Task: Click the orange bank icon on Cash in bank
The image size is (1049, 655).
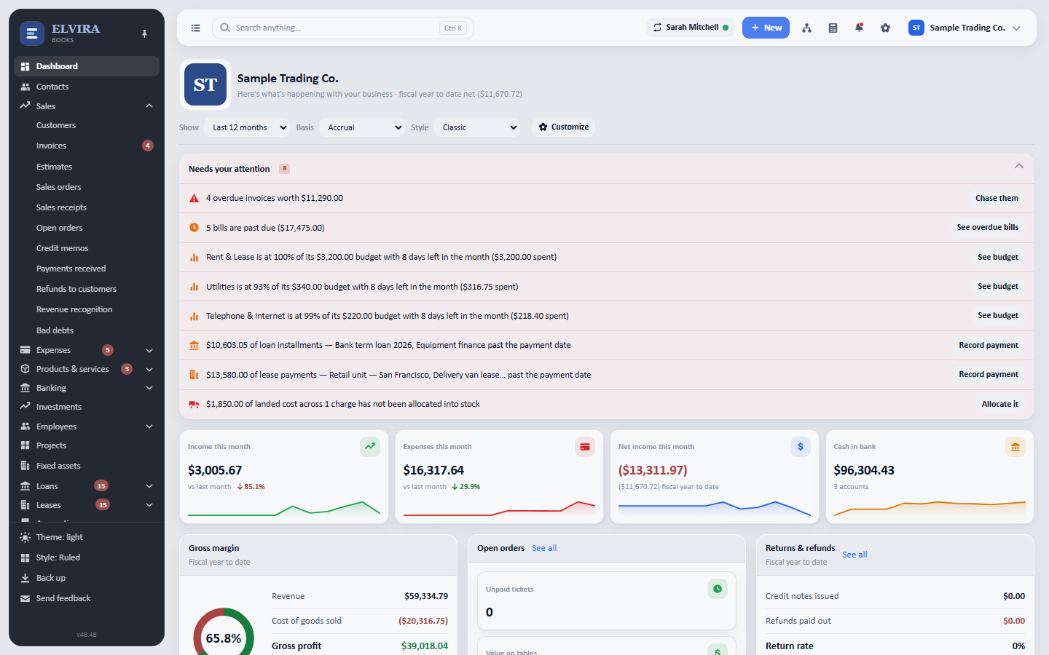Action: coord(1015,447)
